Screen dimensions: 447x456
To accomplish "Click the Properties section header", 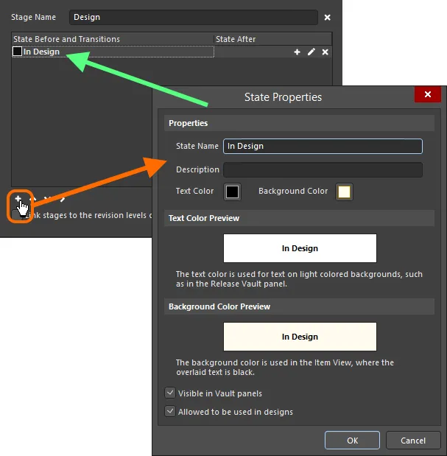I will coord(299,123).
